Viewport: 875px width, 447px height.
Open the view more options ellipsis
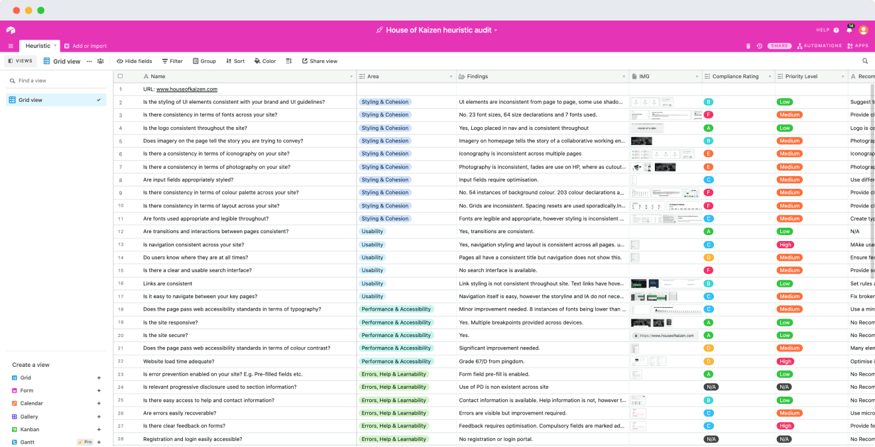(x=89, y=61)
